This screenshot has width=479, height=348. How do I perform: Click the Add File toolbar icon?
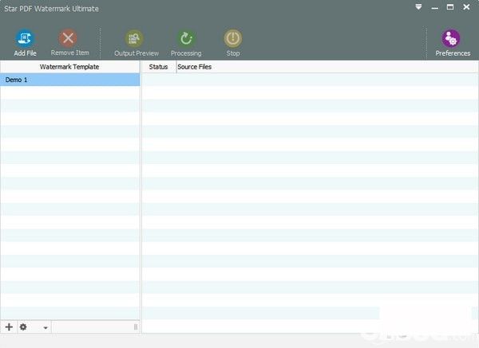25,38
